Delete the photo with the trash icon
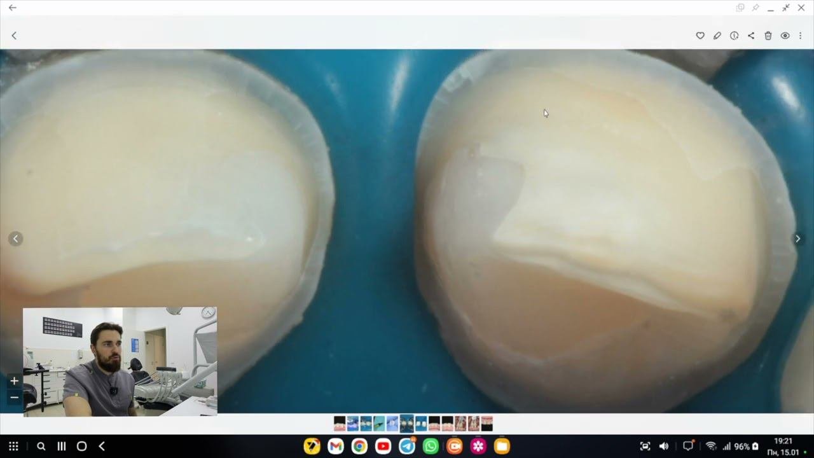 768,36
